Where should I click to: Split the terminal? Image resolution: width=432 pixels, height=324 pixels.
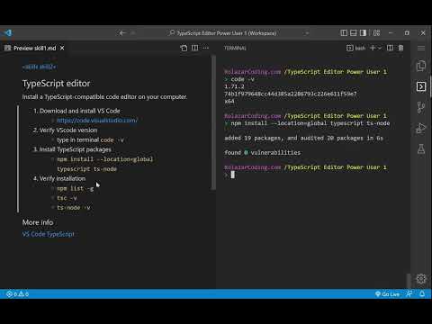[x=390, y=48]
